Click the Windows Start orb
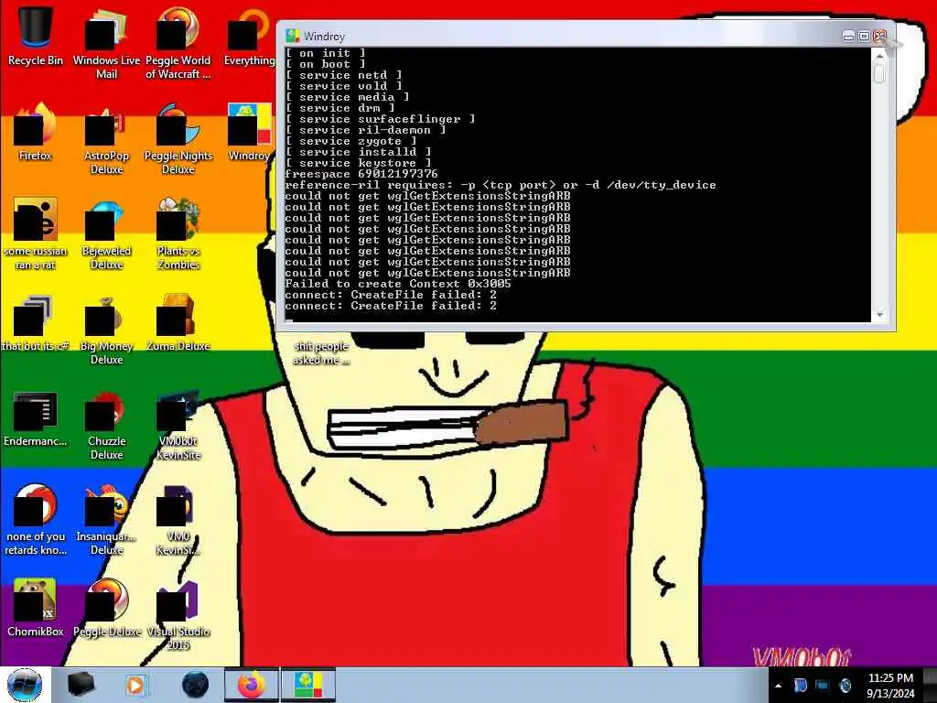Image resolution: width=937 pixels, height=703 pixels. point(25,685)
